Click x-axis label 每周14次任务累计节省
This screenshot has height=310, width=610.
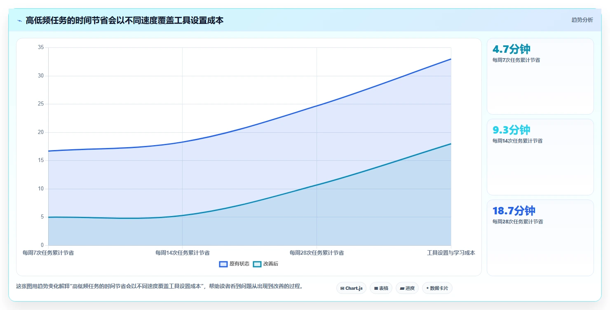[x=182, y=253]
